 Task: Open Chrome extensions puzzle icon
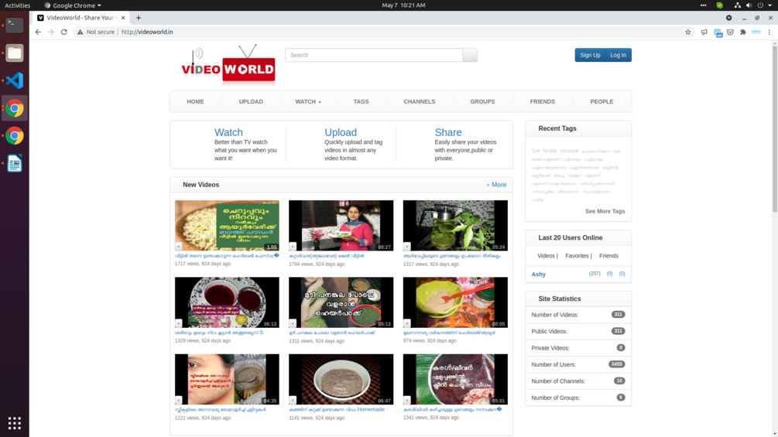(x=742, y=32)
